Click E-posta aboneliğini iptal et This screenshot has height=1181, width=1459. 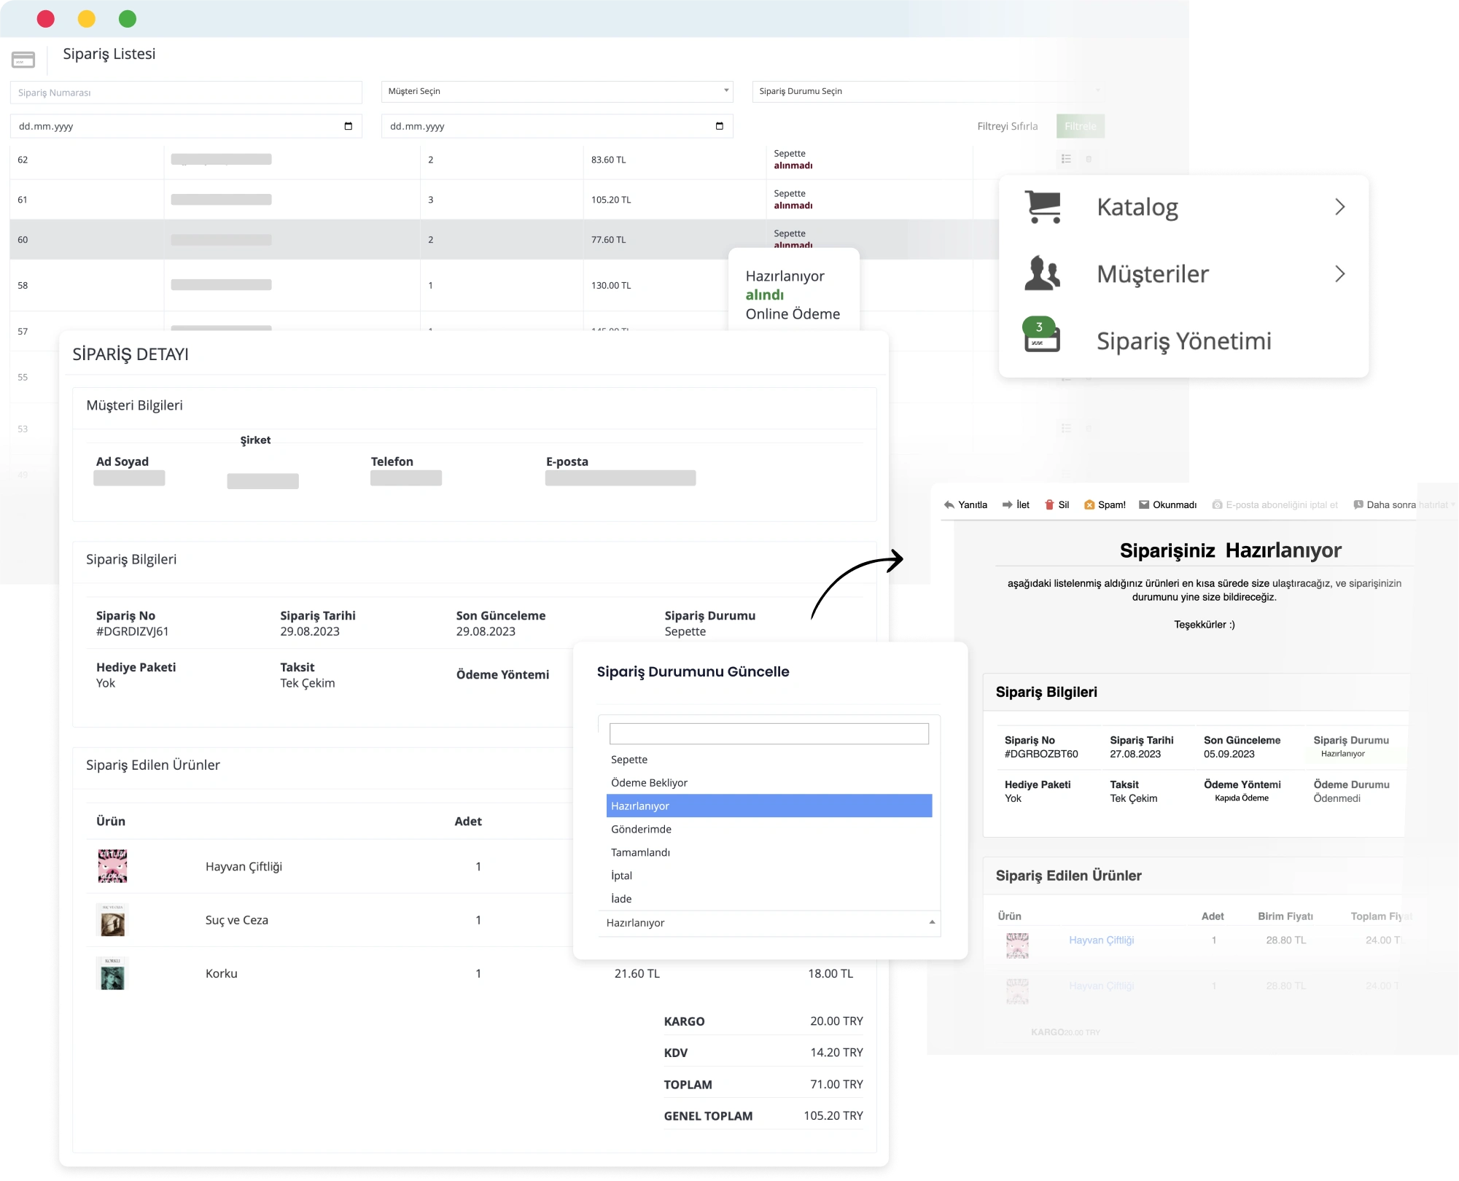[1275, 504]
